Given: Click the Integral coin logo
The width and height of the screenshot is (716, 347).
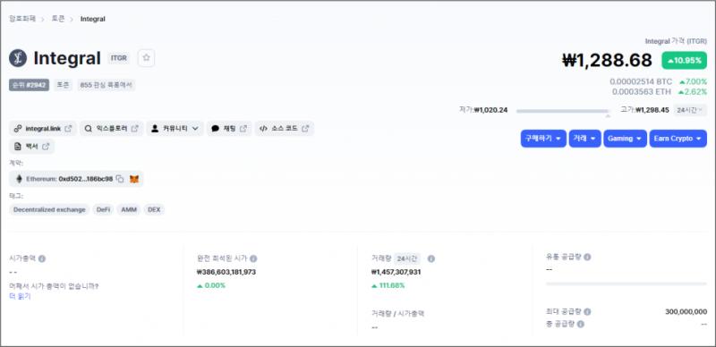Looking at the screenshot, I should [x=18, y=58].
